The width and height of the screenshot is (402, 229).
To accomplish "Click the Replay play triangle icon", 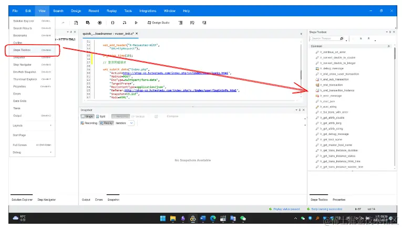I will (136, 23).
